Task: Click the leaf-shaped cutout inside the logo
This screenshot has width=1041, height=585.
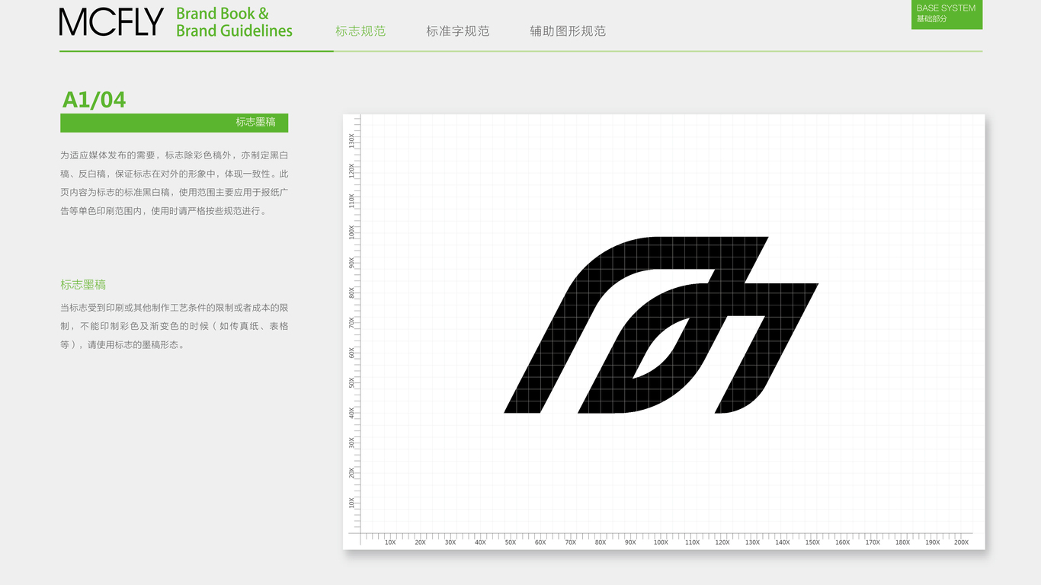Action: tap(661, 349)
